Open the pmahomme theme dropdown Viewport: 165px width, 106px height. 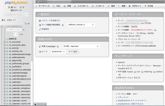[x=58, y=52]
